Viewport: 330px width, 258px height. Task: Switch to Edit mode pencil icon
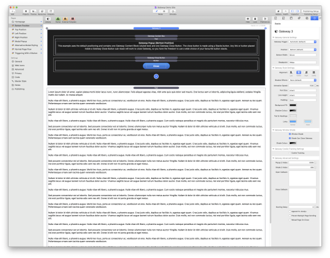tap(156, 12)
